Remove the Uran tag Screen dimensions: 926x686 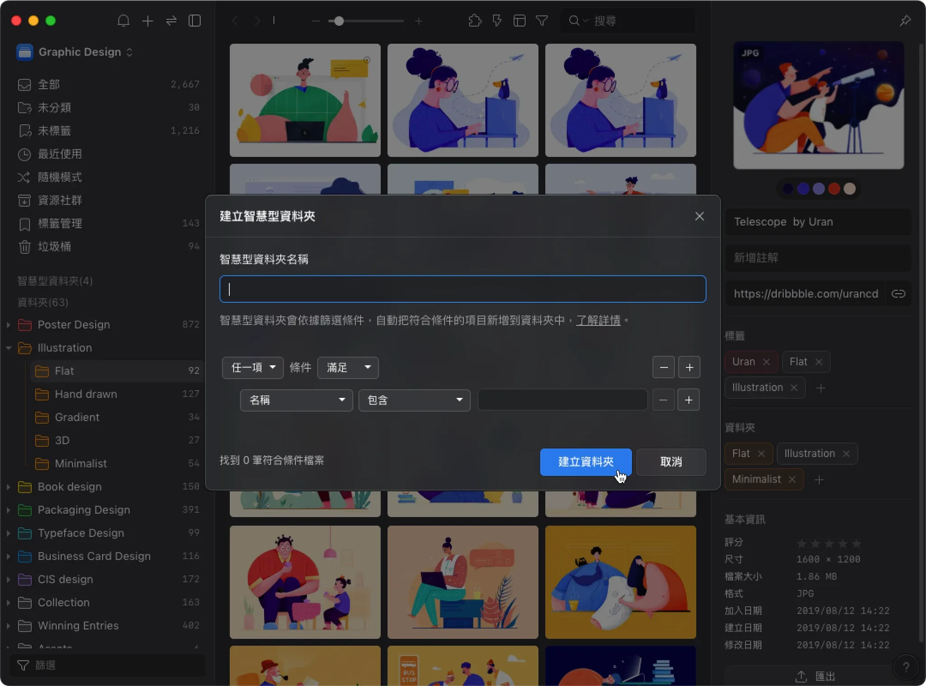coord(766,362)
